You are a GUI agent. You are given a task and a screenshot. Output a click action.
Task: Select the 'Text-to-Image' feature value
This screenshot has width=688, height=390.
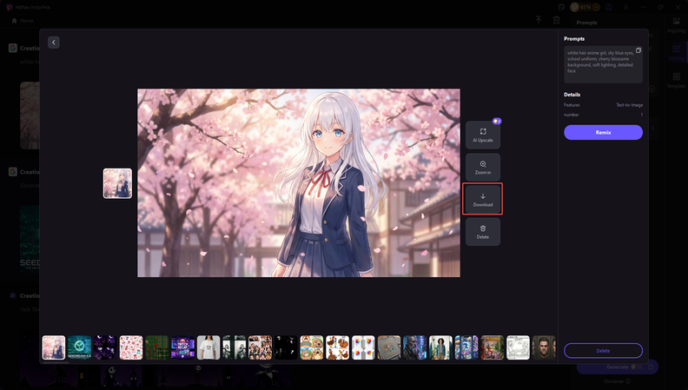[629, 105]
